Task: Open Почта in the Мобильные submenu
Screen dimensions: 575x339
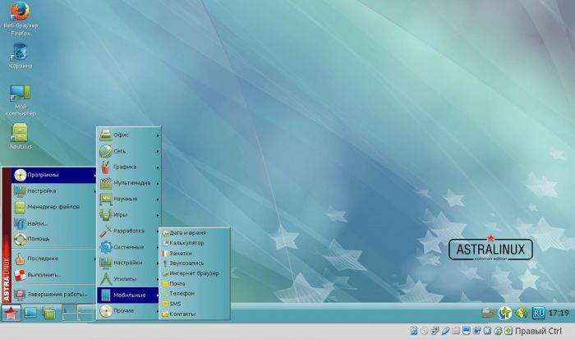Action: [x=195, y=284]
